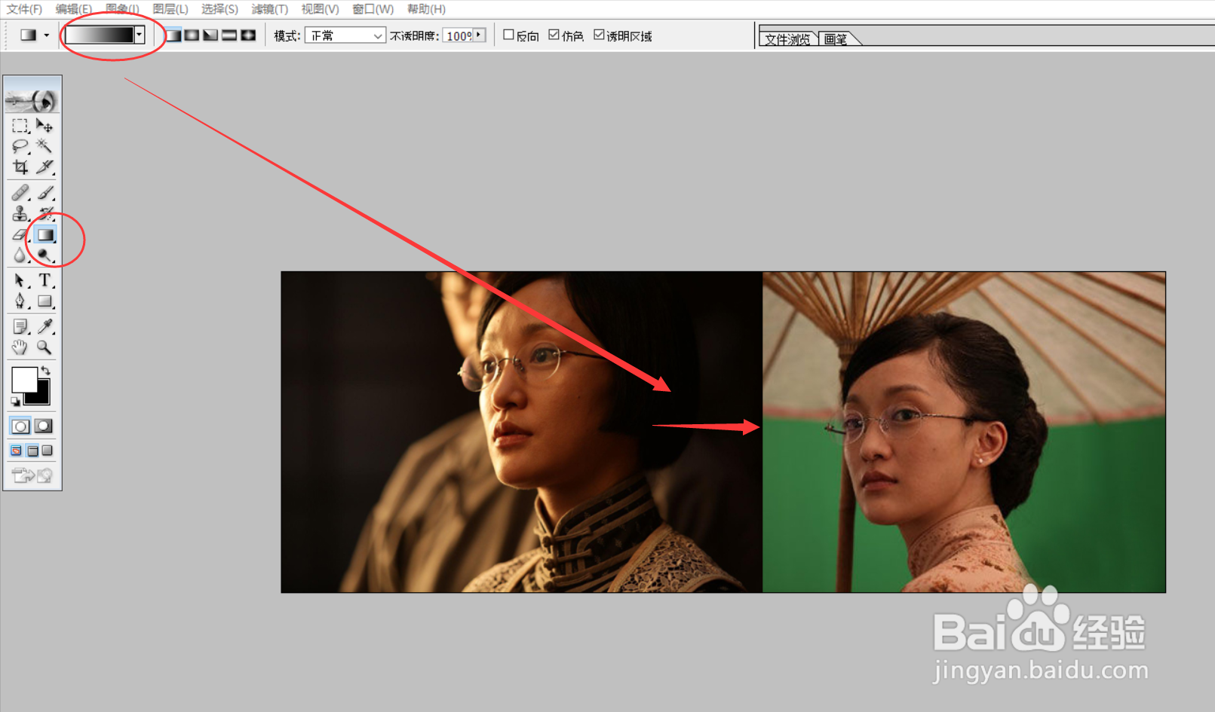Viewport: 1215px width, 712px height.
Task: Choose Reflected Gradient style
Action: pos(229,35)
